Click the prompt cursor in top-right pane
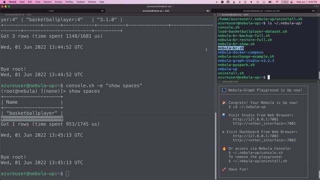Image resolution: width=320 pixels, height=180 pixels. coord(269,77)
